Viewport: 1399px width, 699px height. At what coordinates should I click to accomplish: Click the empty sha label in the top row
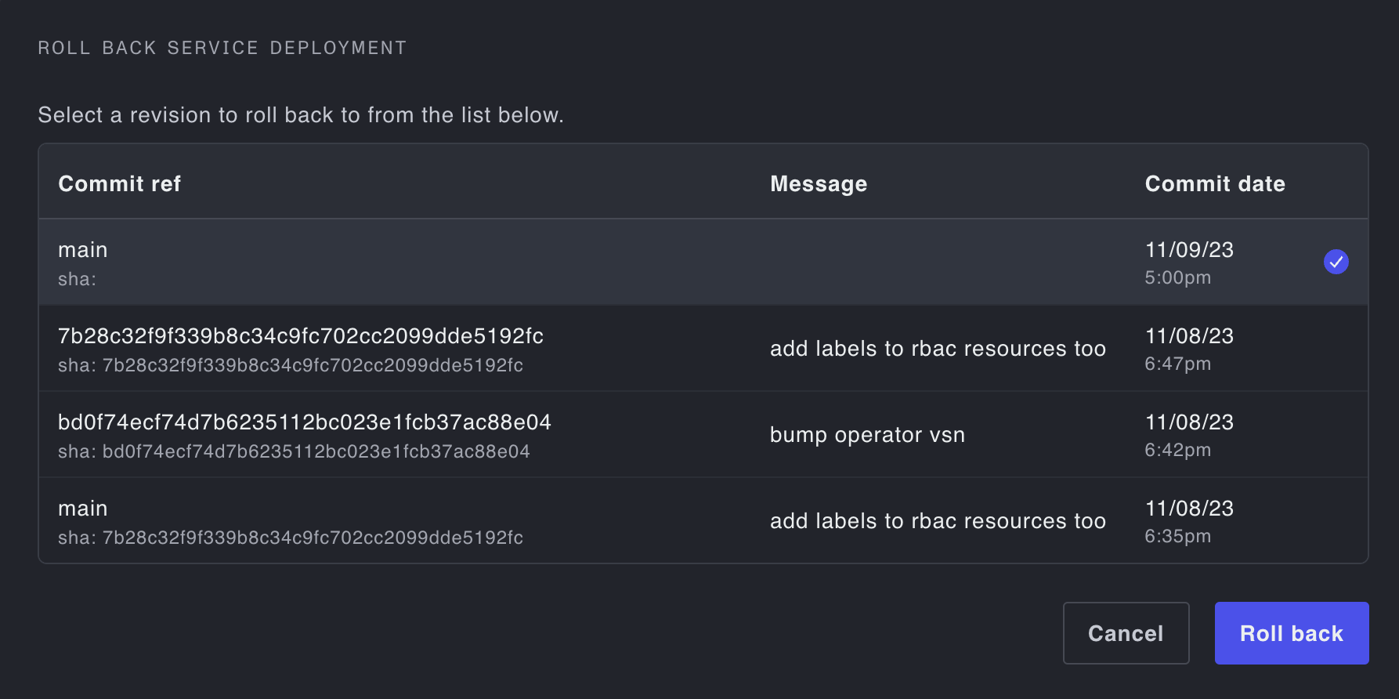[77, 279]
